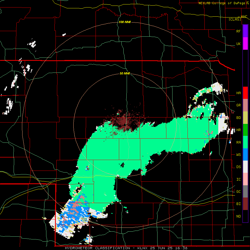The width and height of the screenshot is (250, 250).
Task: Click the HYDROMETEOR CLASSIFICATION title text
Action: (x=97, y=248)
